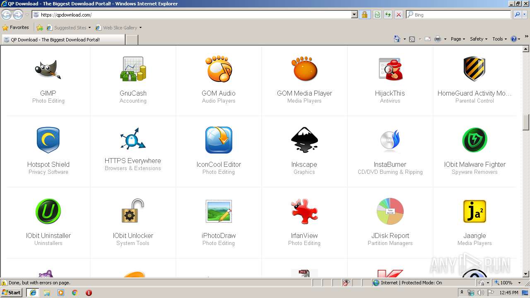Open the Hotspot Shield icon

coord(48,140)
